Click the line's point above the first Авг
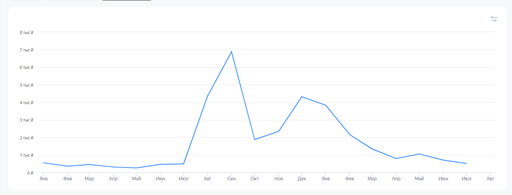This screenshot has height=195, width=512. (x=208, y=96)
